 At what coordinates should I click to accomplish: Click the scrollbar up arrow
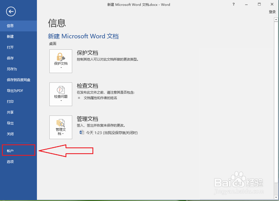coord(276,19)
